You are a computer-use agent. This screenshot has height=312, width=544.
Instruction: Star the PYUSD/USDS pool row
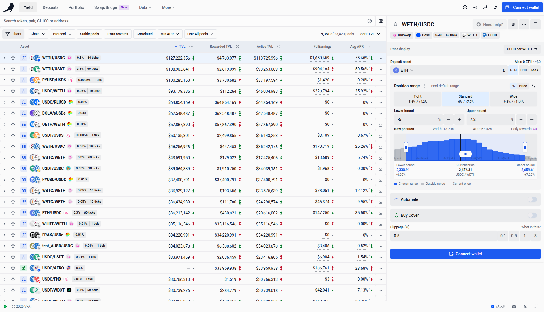pyautogui.click(x=13, y=80)
